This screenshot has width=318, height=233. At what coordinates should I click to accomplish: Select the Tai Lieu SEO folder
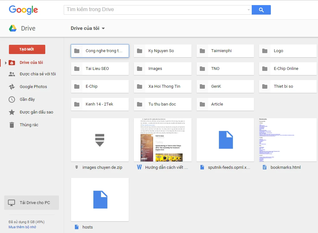click(x=100, y=69)
